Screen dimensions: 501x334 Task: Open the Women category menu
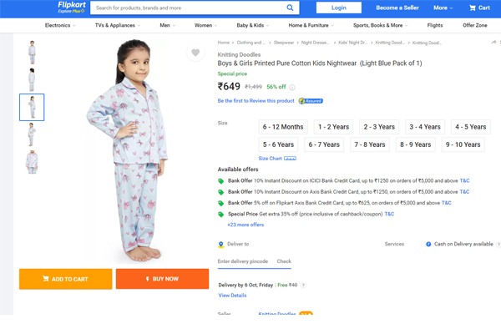point(205,25)
